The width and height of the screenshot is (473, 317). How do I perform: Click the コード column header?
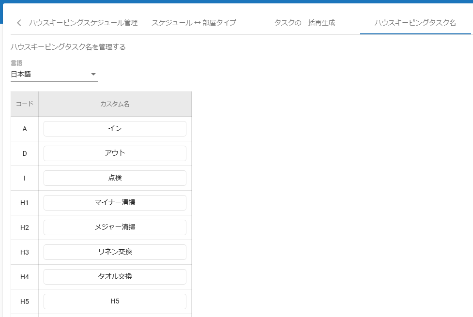coord(25,104)
